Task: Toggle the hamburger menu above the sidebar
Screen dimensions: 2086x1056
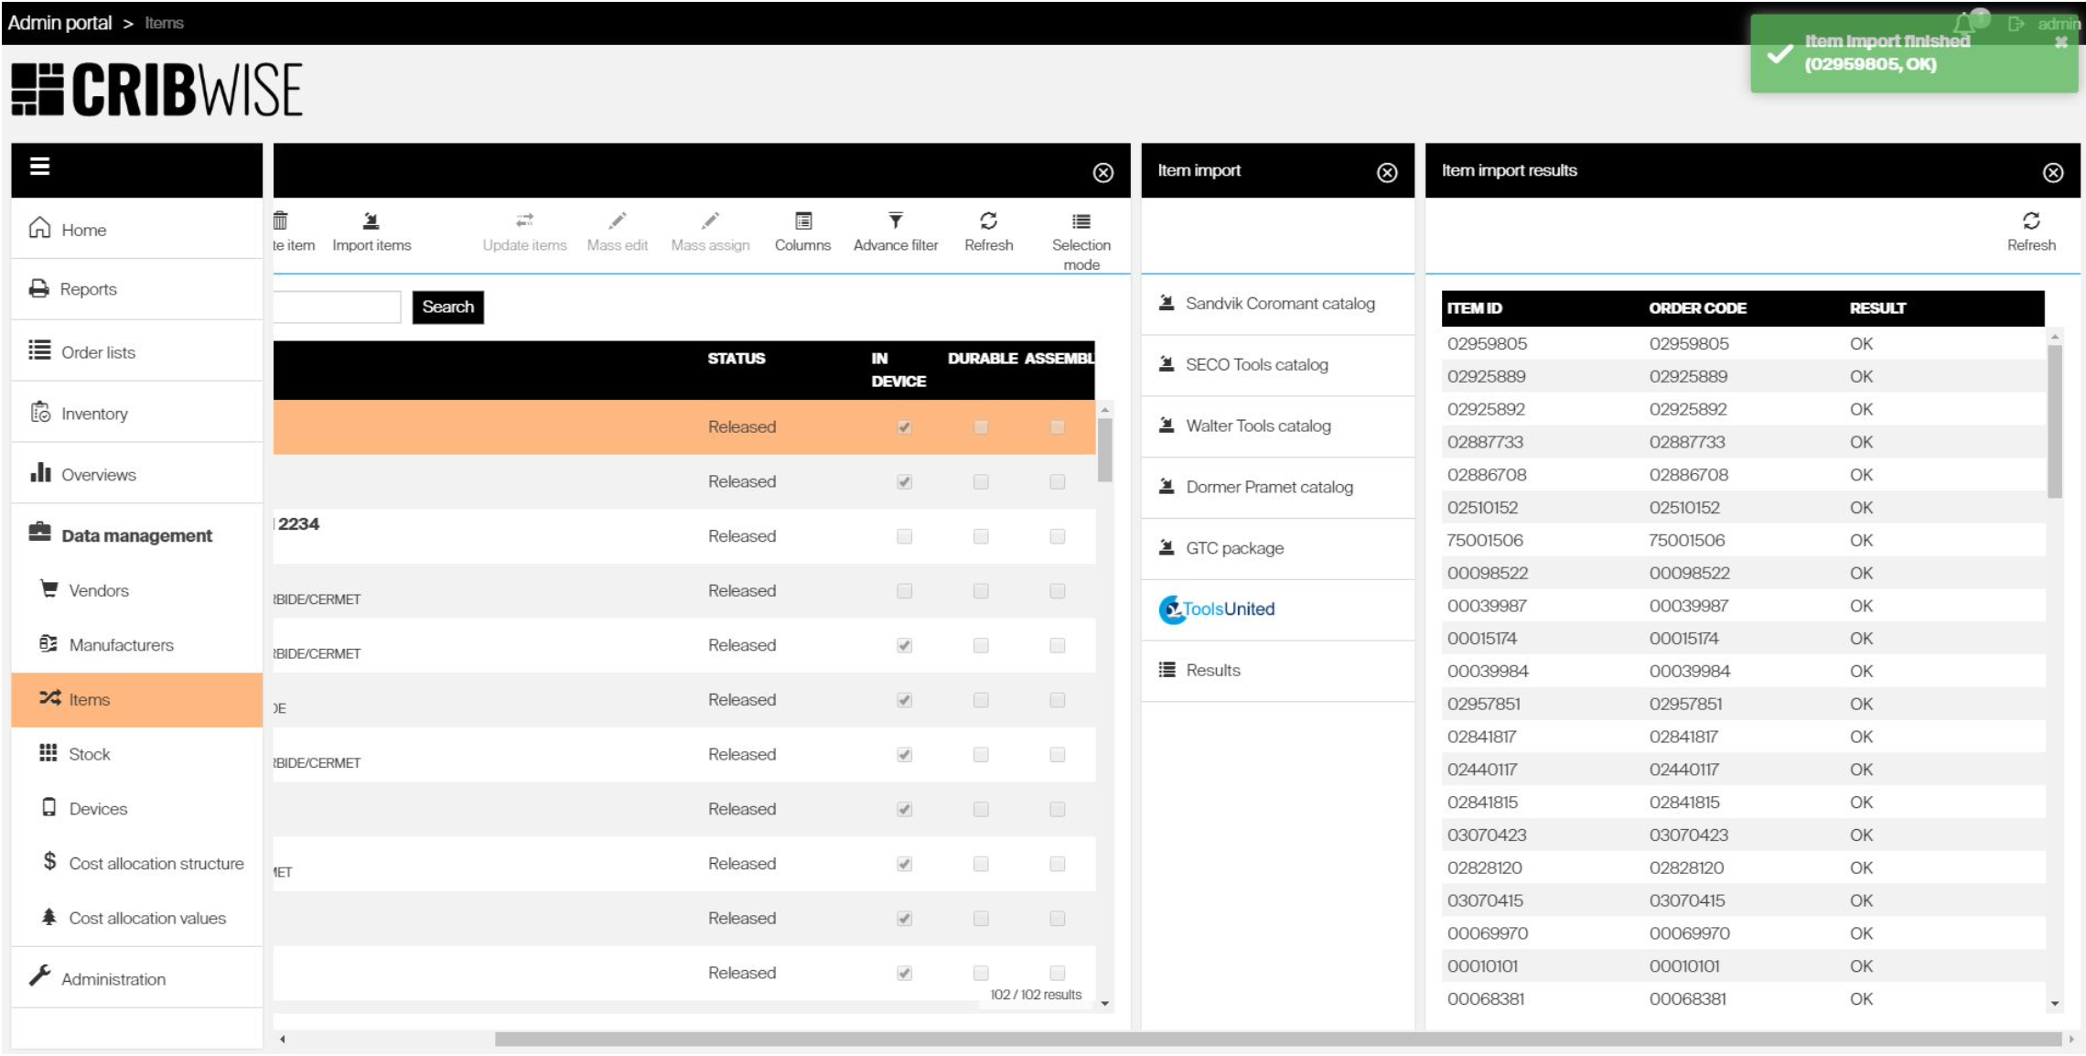Action: click(x=39, y=167)
